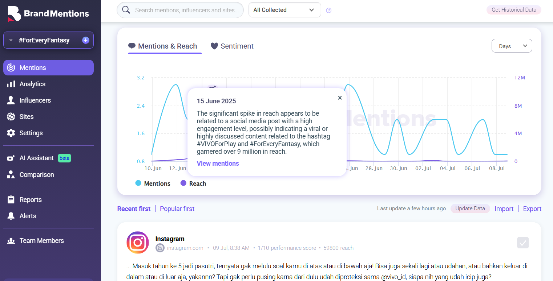Viewport: 553px width, 281px height.
Task: Click the View mentions link
Action: 218,164
